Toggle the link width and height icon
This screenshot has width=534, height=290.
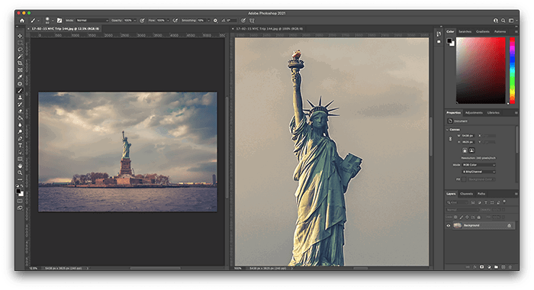click(x=450, y=139)
